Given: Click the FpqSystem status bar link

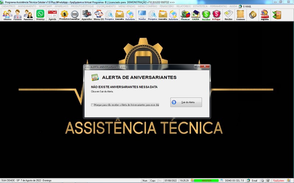Looking at the screenshot, I should (x=279, y=180).
